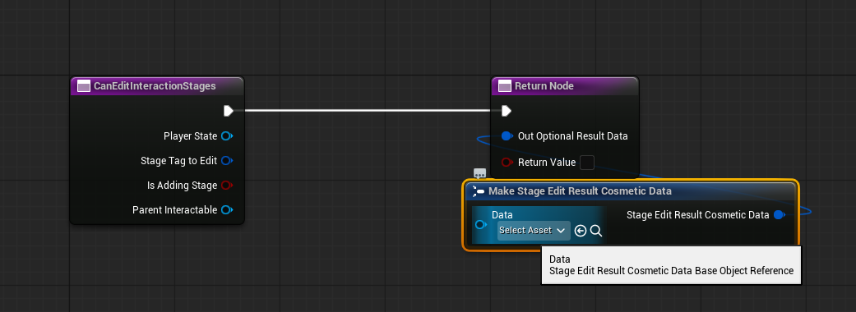Click the Is Adding Stage label
856x312 pixels.
click(x=183, y=186)
